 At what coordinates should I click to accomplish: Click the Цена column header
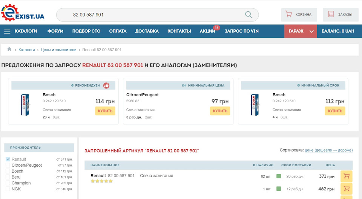(x=330, y=165)
